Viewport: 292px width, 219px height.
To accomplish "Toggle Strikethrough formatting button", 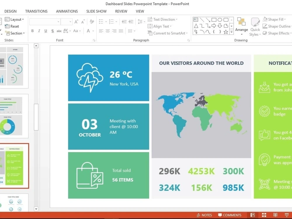I will coord(59,31).
